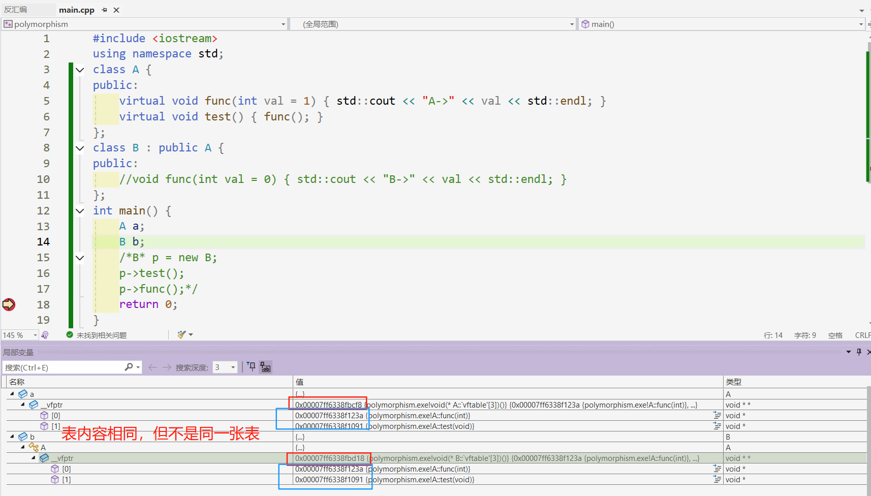Screen dimensions: 871x496
Task: Click the base class icon beside A
Action: [x=34, y=447]
